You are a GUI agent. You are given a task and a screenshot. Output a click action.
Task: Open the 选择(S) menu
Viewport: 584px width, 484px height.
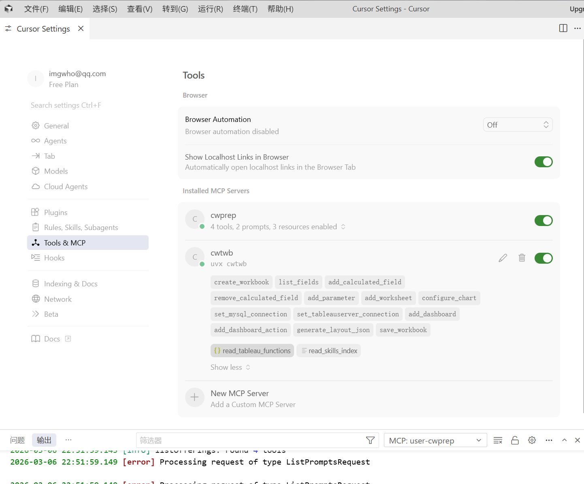click(105, 9)
